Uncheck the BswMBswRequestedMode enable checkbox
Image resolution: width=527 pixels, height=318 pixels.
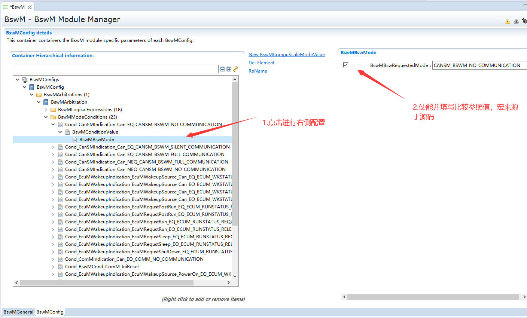point(345,65)
